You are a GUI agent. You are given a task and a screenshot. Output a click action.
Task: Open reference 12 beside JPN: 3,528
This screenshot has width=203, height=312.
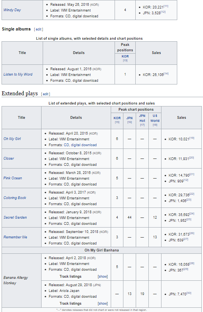click(x=163, y=12)
